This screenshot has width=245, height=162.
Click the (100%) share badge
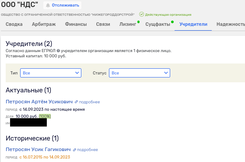tap(45, 116)
